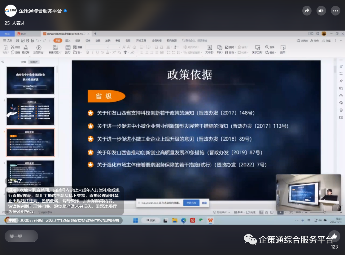Click the Print icon in quick access toolbar

(x=27, y=41)
